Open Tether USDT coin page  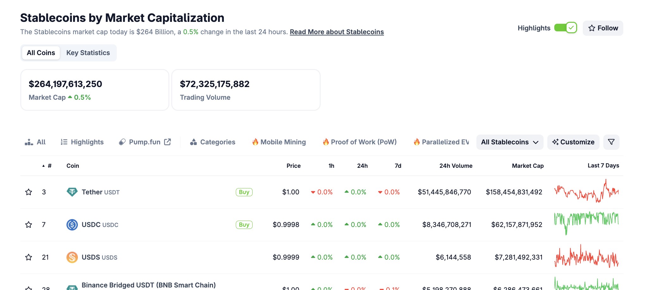coord(100,192)
